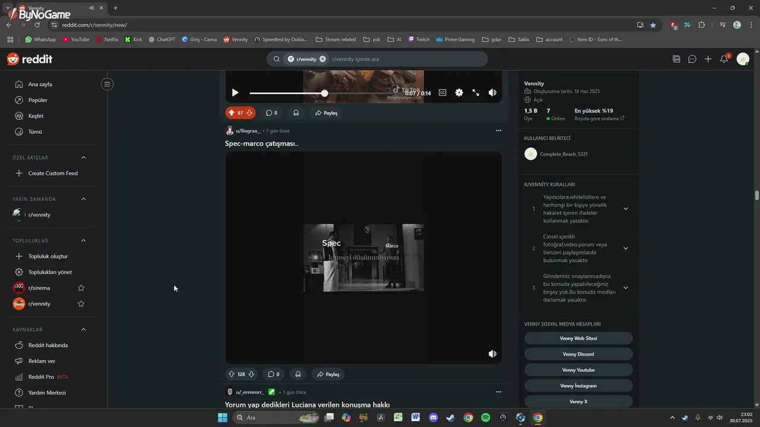Image resolution: width=760 pixels, height=427 pixels.
Task: Bookmark this page with star icon
Action: (x=653, y=25)
